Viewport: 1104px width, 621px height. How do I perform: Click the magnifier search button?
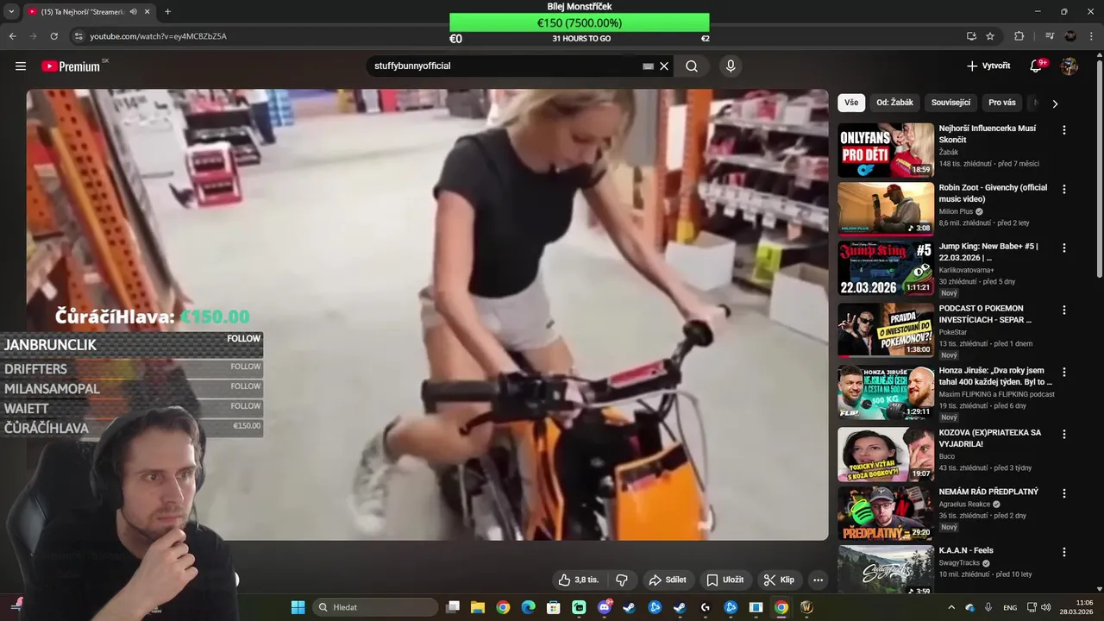pos(692,66)
